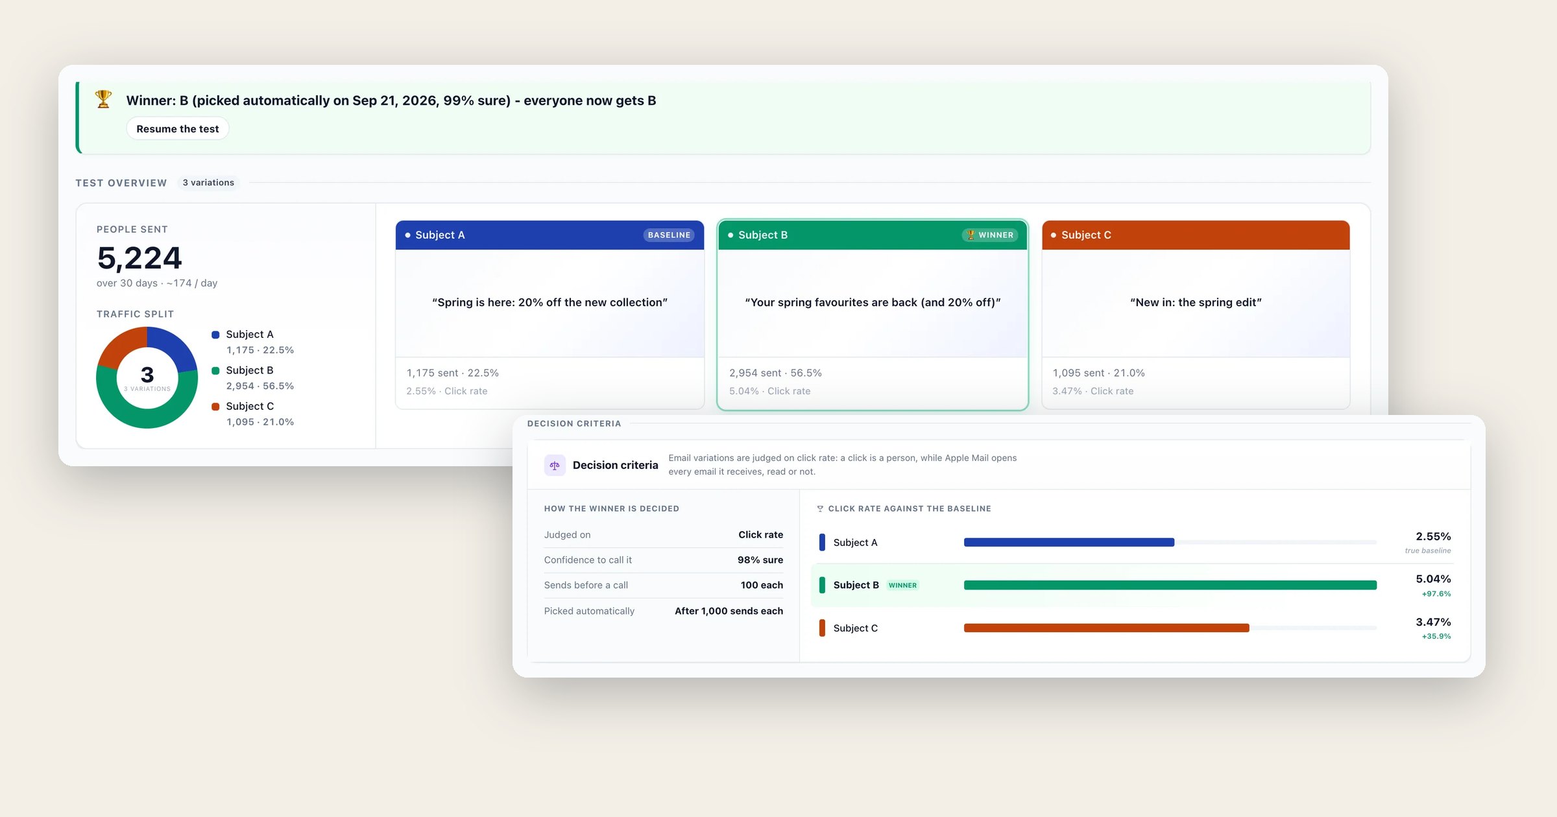Click "Subject A" label in baseline chart
The width and height of the screenshot is (1557, 817).
(855, 543)
